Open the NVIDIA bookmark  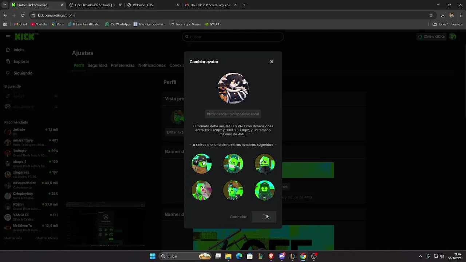click(x=212, y=24)
